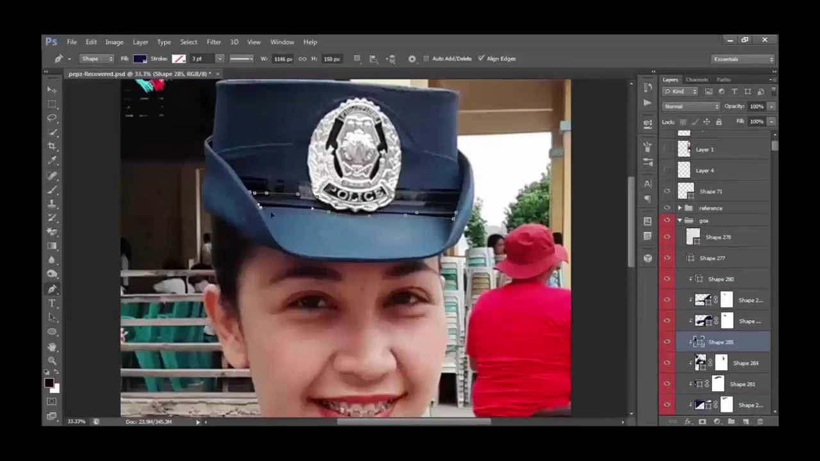Viewport: 820px width, 461px height.
Task: Create a new adjustment layer
Action: tap(717, 421)
